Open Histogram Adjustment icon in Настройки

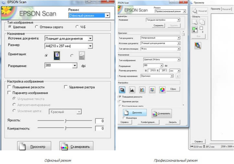(132, 90)
